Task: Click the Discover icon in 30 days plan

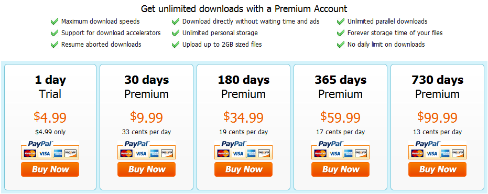Action: pyautogui.click(x=167, y=153)
